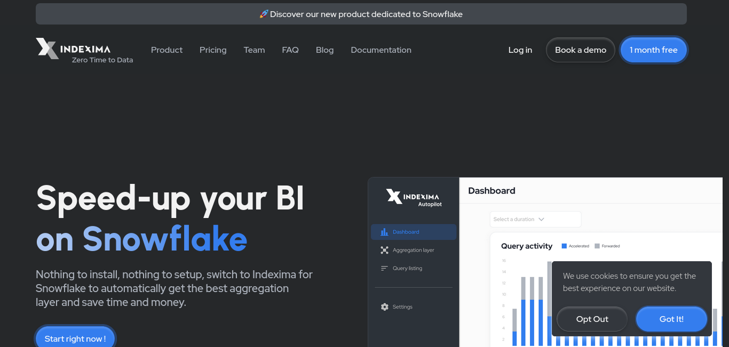
Task: Click the Settings gear icon in the sidebar
Action: point(384,306)
